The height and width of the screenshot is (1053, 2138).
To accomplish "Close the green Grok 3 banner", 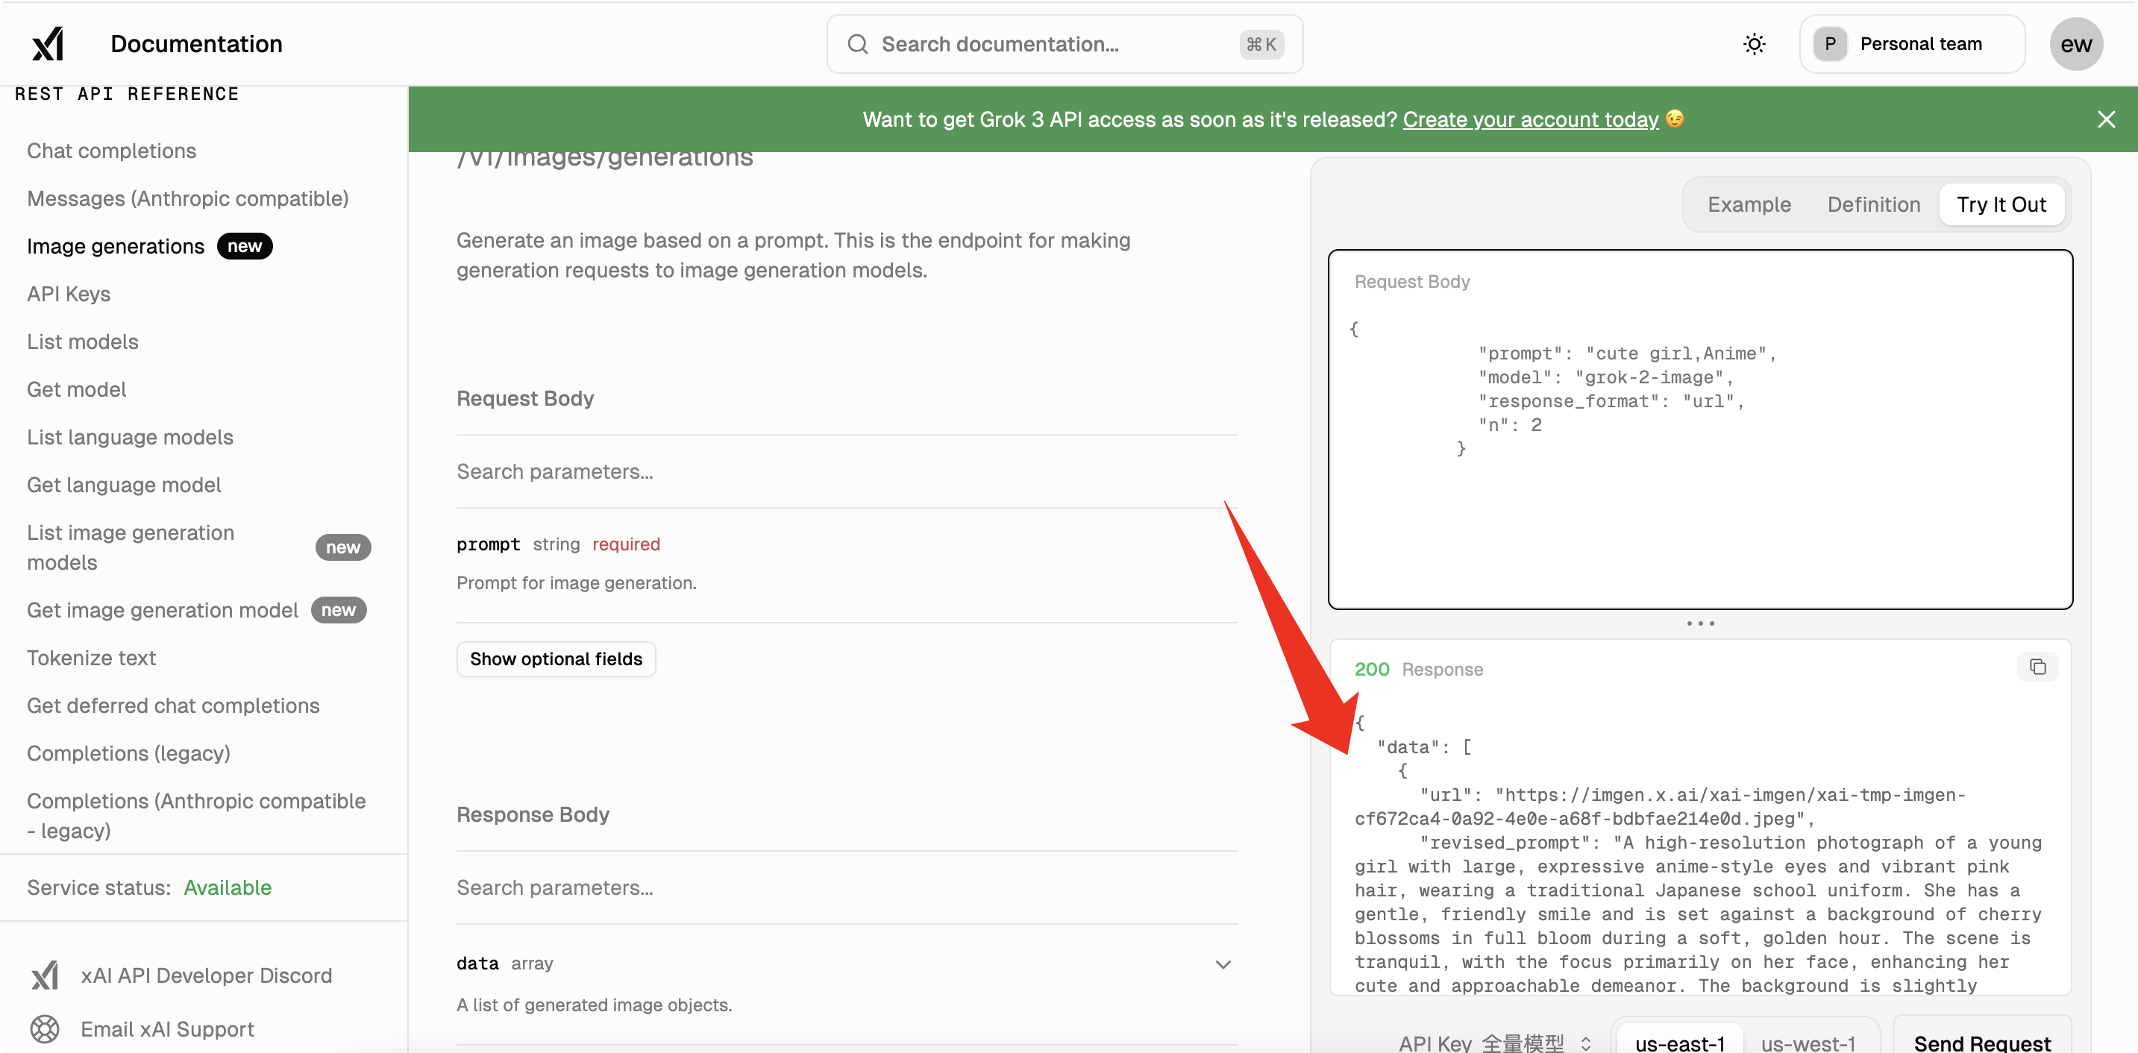I will (2106, 119).
